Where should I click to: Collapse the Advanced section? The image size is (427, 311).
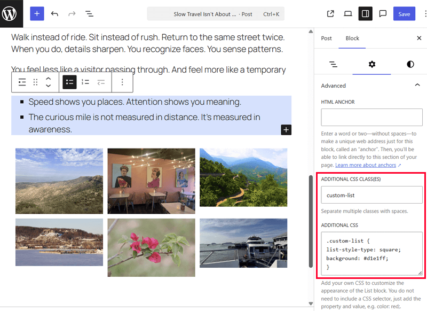point(417,85)
